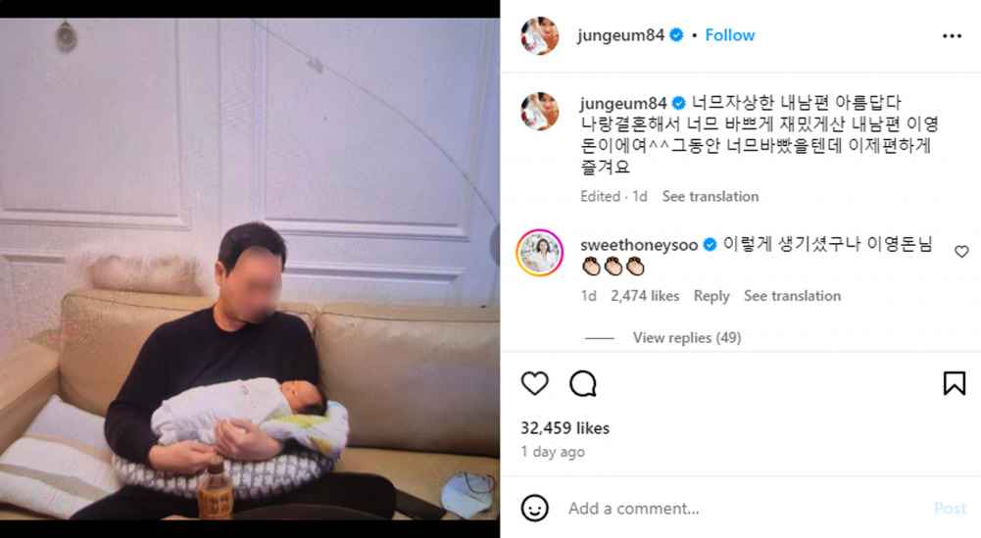981x538 pixels.
Task: Focus the Add a comment field
Action: [745, 508]
